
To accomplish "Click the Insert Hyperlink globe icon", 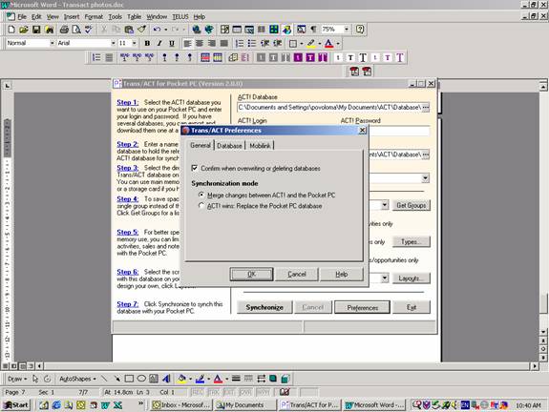I will click(x=197, y=30).
